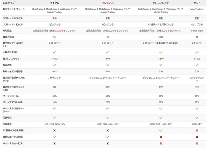Click the 300 max positions value

(108, 87)
